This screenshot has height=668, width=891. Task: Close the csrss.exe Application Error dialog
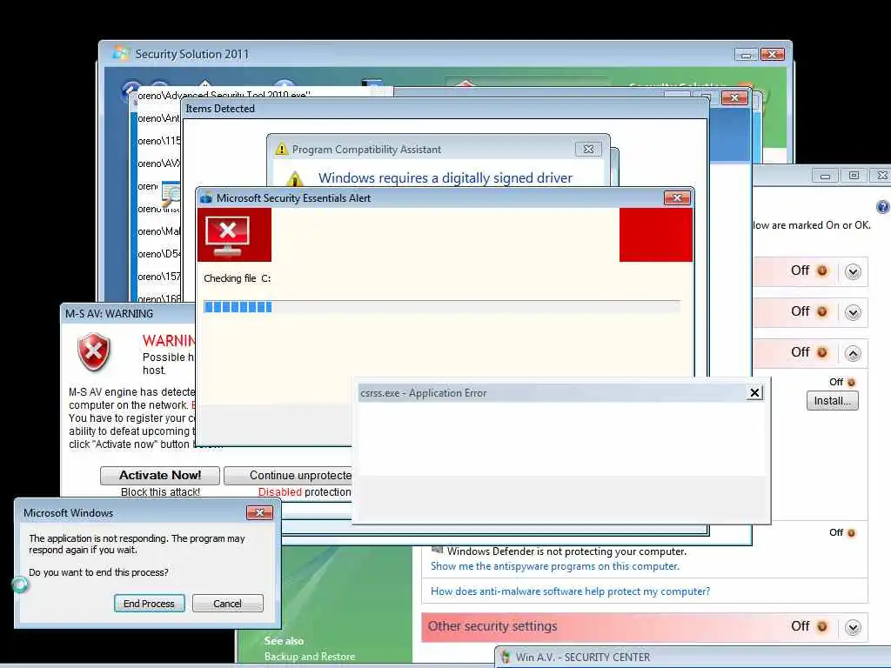coord(754,392)
